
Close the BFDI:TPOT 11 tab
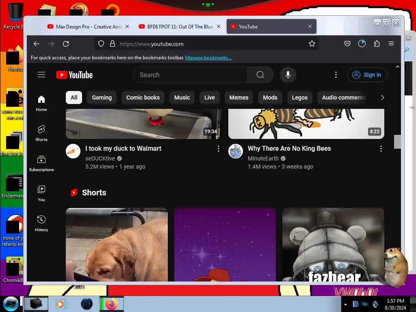(219, 26)
